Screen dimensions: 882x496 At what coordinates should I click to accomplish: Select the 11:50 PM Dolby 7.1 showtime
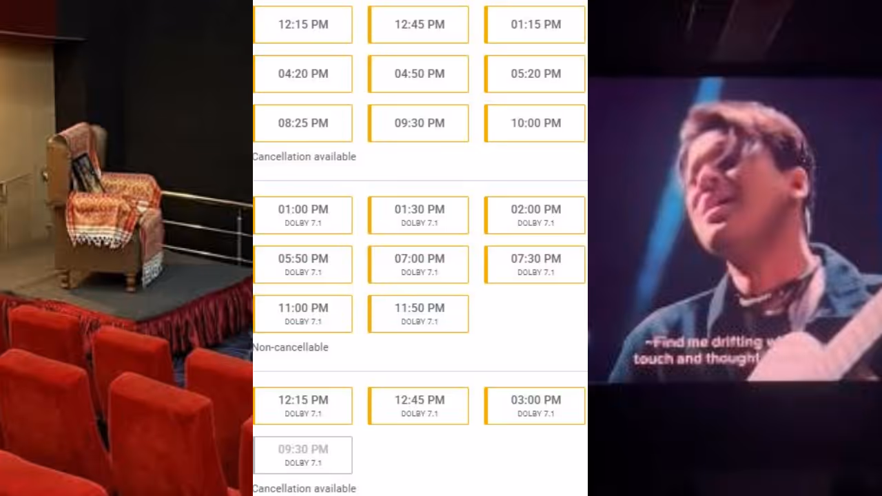point(419,313)
